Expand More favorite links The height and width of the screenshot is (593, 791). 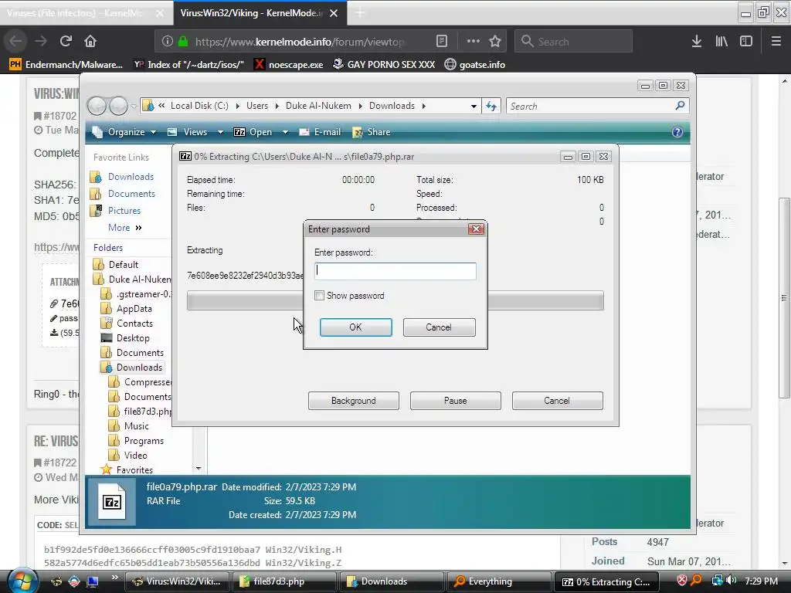coord(124,228)
